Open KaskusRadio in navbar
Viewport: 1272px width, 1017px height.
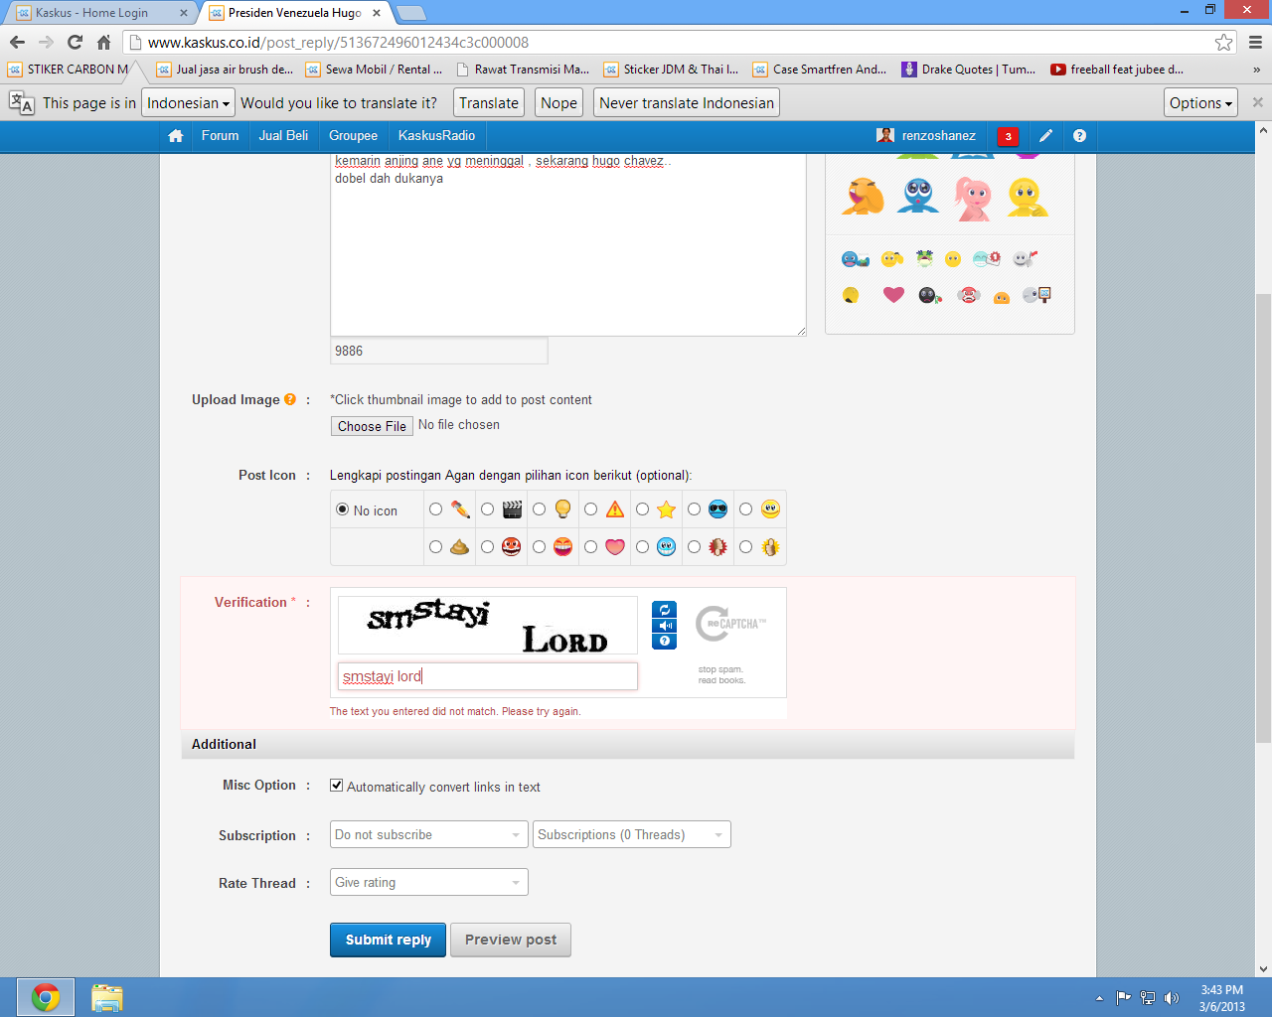click(436, 136)
